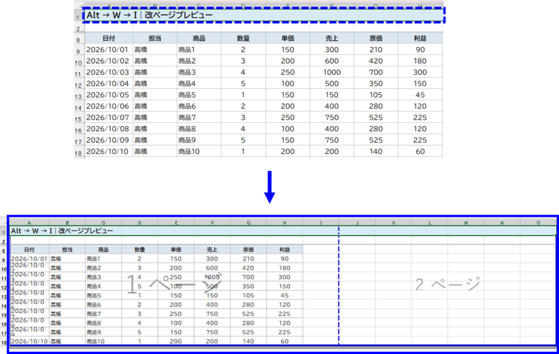Select column M header in page break preview
This screenshot has width=559, height=354.
(x=466, y=223)
